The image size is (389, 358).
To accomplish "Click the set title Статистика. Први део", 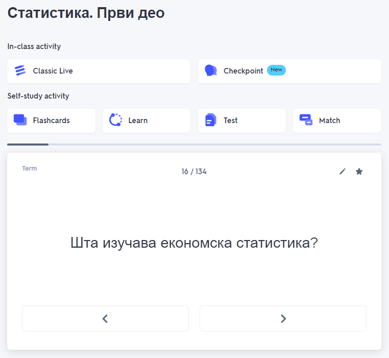I will click(x=86, y=13).
